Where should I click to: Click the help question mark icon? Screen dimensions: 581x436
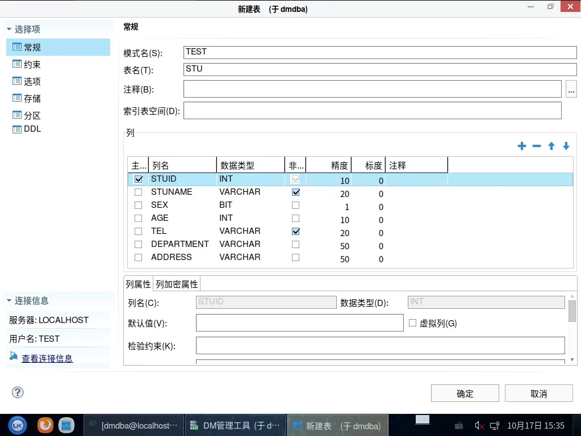click(x=18, y=392)
